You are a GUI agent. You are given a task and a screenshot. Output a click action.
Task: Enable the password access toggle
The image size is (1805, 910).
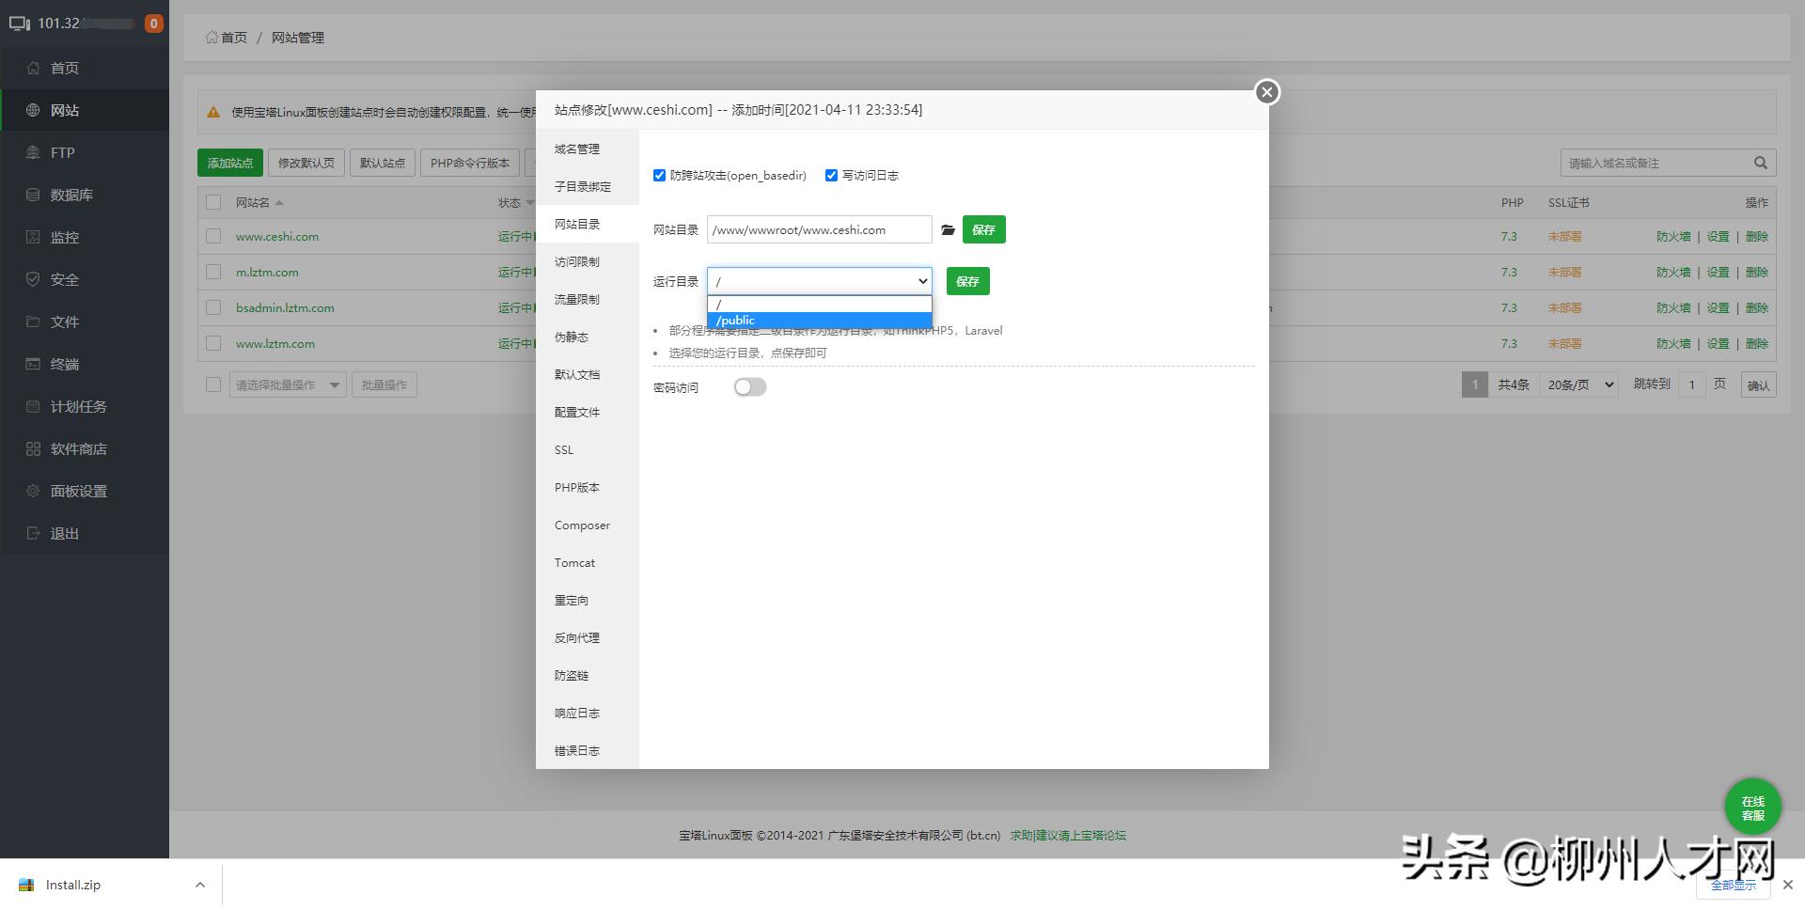click(x=750, y=387)
